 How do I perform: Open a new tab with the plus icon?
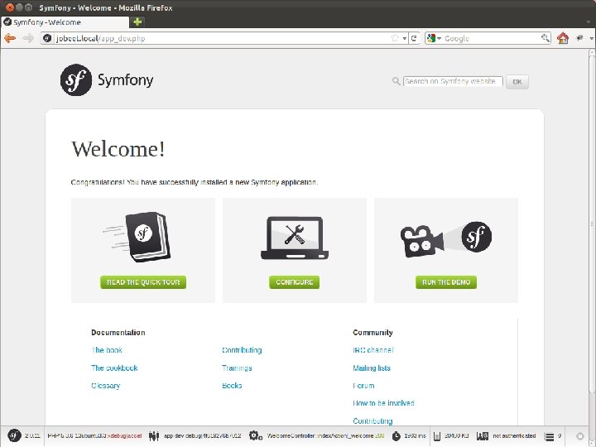pos(137,22)
